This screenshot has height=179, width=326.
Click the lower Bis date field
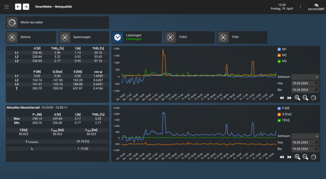(x=306, y=149)
